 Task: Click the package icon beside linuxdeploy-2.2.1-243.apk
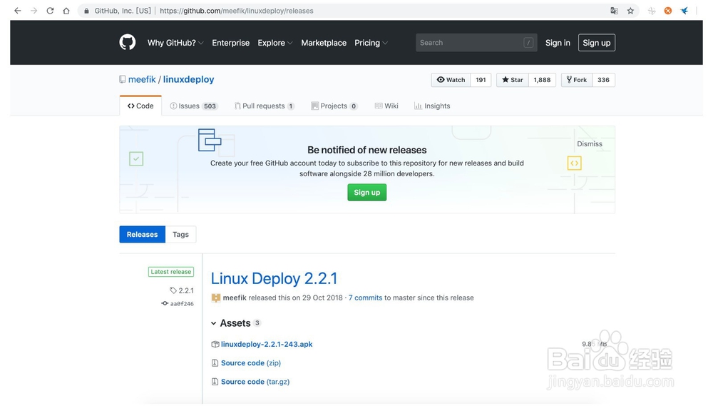pos(215,345)
